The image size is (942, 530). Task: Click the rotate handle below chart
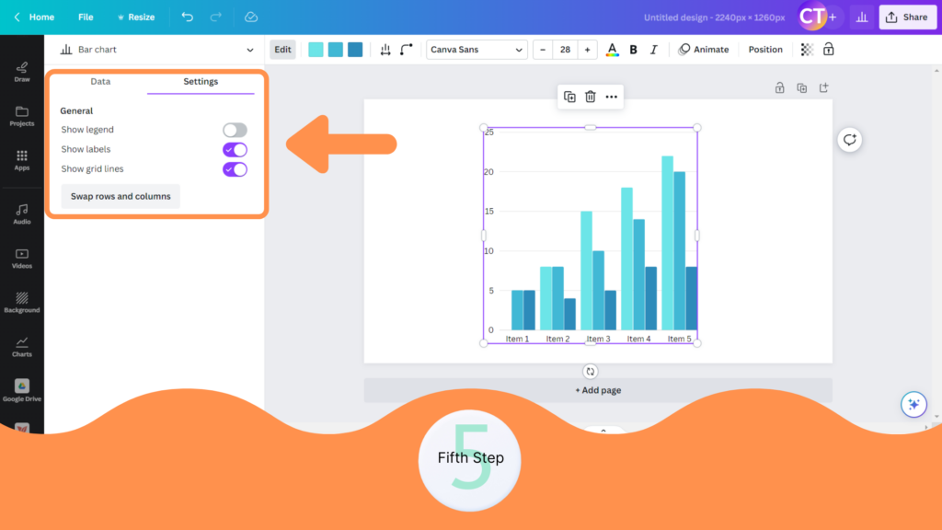[591, 372]
